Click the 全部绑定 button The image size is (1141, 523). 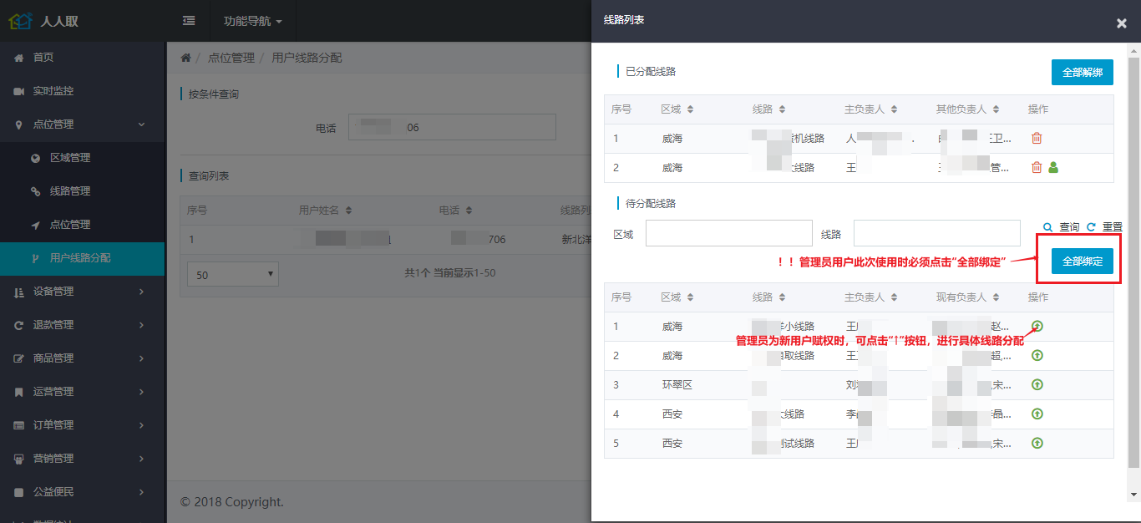tap(1083, 261)
